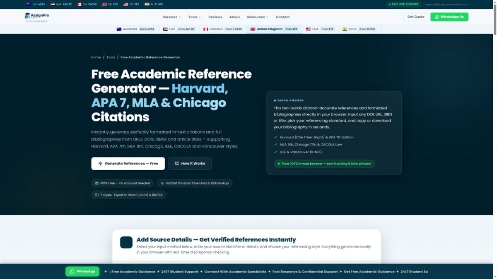The height and width of the screenshot is (279, 497).
Task: Click the dark icon beside Add Source Details
Action: 126,242
